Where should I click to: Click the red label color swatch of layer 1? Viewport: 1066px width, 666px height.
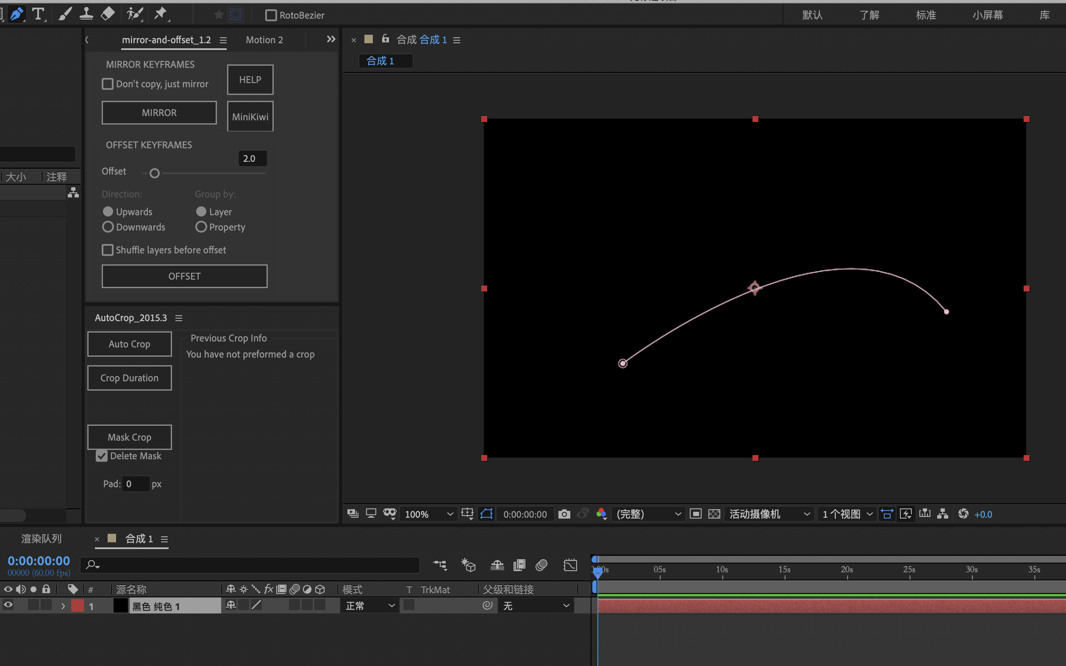click(x=78, y=606)
